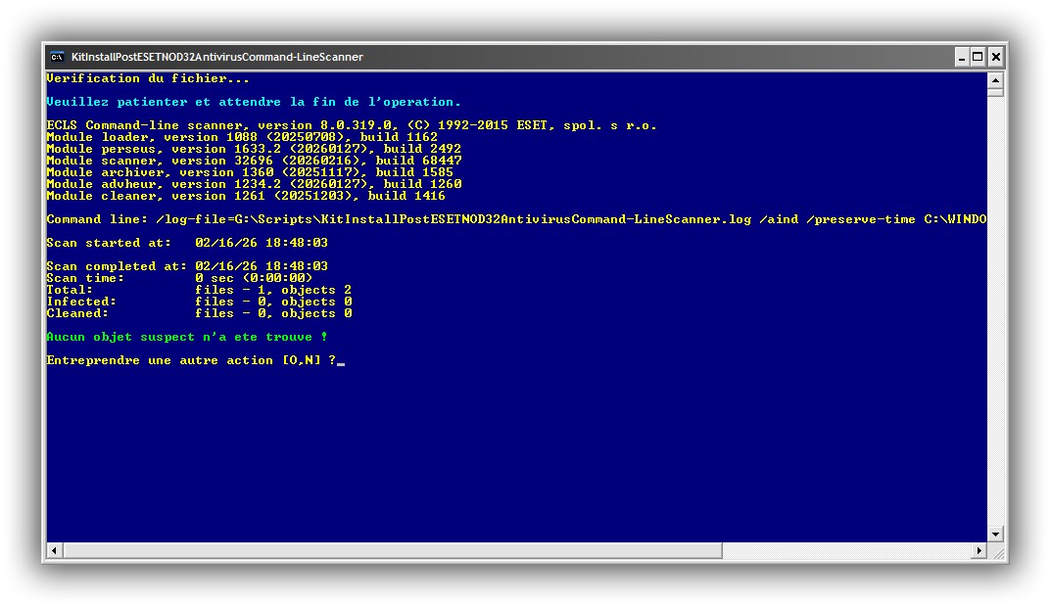The width and height of the screenshot is (1051, 606).
Task: Click the 'Module scanner' version line
Action: point(254,161)
